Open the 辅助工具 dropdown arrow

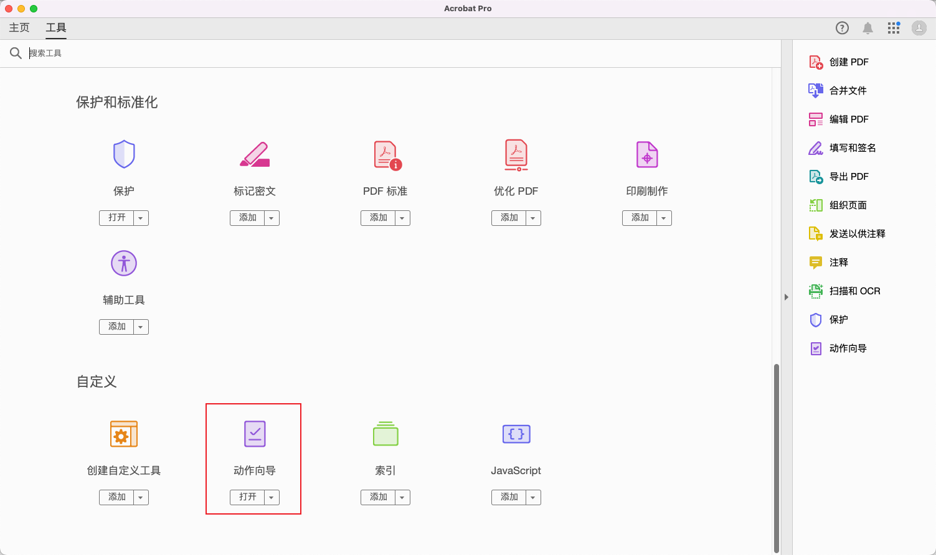(x=141, y=327)
